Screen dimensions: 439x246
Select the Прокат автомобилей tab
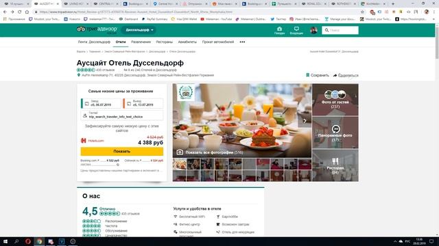218,42
